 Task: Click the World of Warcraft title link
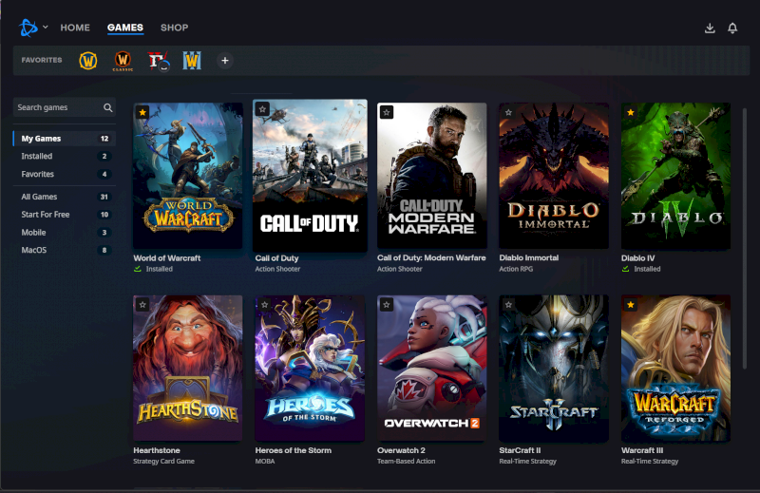tap(167, 257)
